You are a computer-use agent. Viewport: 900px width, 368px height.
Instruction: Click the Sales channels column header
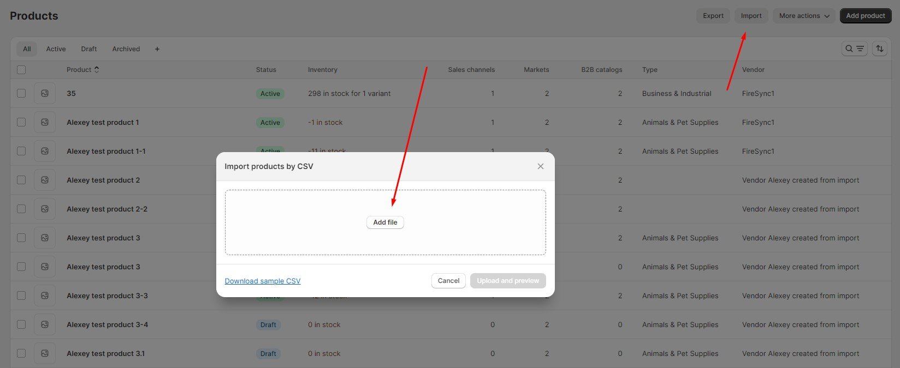click(471, 70)
